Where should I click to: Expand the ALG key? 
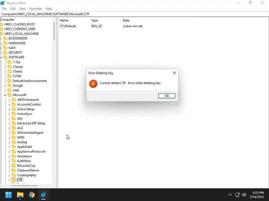tap(9, 128)
